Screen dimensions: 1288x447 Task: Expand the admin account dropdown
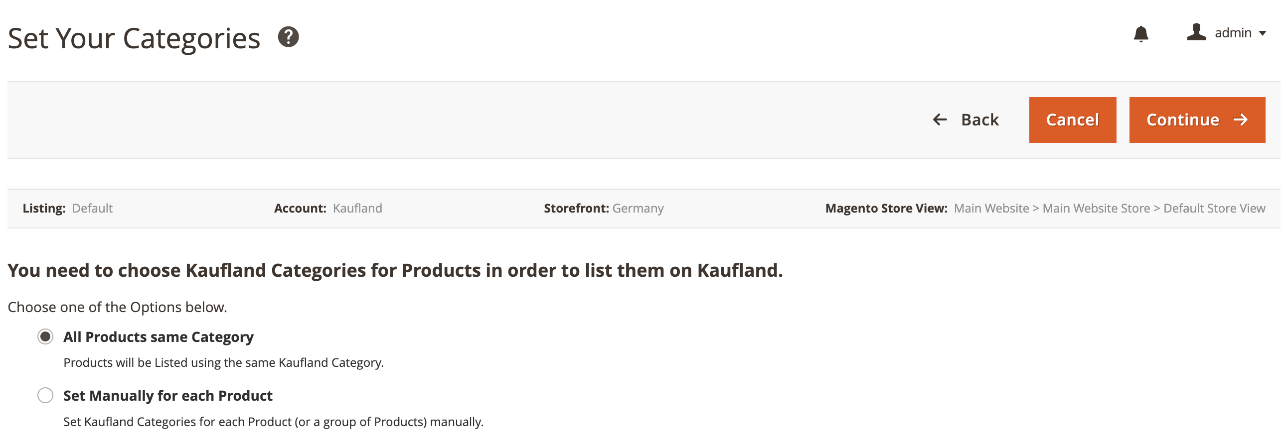coord(1234,32)
